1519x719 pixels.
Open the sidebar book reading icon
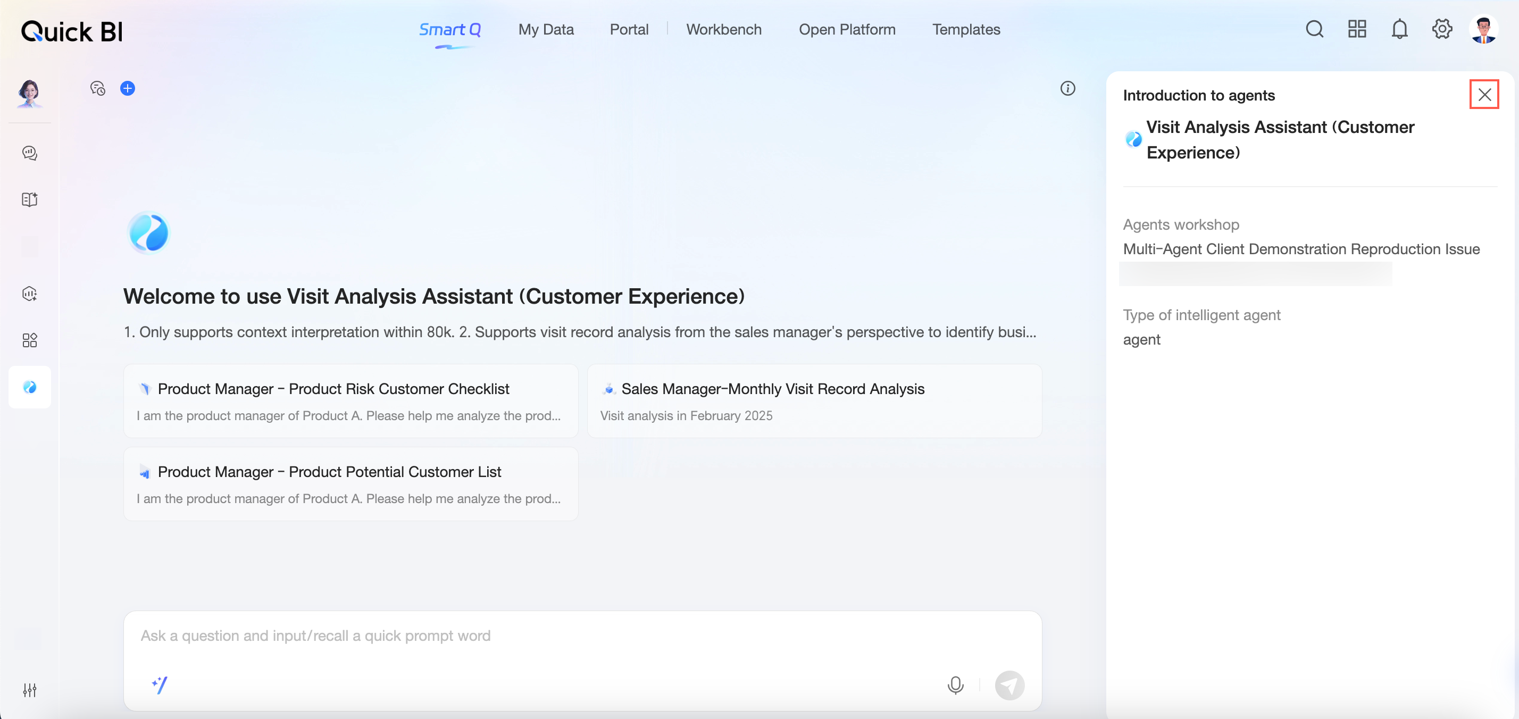[29, 199]
